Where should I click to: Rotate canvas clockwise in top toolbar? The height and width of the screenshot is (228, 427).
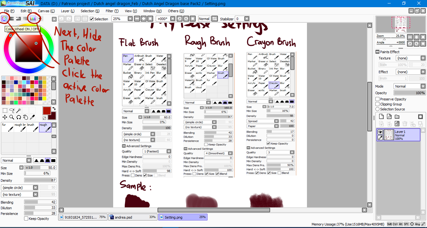(186, 19)
